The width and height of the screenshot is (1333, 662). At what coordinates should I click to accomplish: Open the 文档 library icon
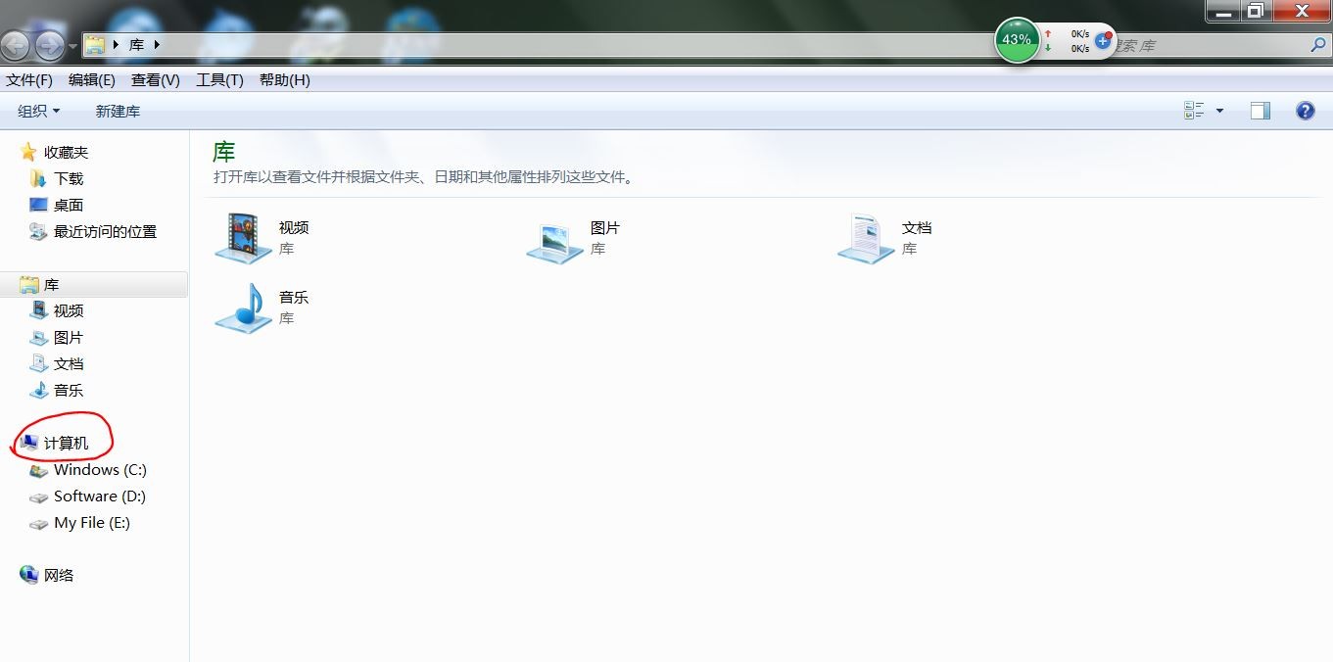(x=866, y=238)
